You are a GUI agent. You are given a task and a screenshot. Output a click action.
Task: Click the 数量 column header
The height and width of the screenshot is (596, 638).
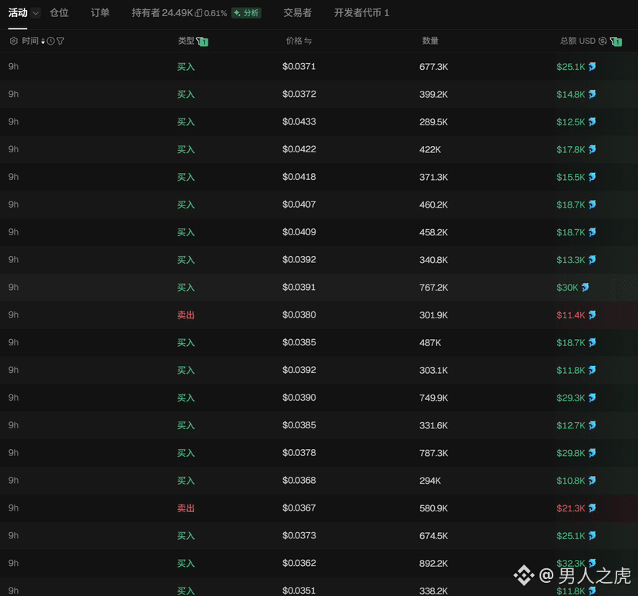[x=430, y=41]
